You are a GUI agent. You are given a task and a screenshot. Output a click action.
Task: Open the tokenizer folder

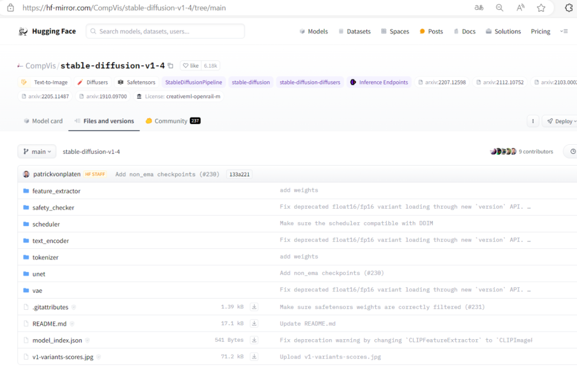click(x=45, y=257)
